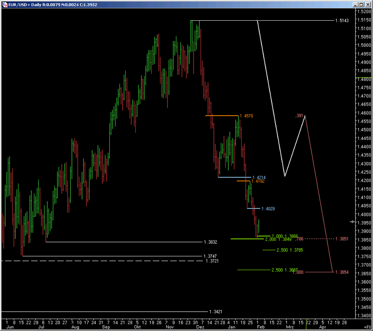Click the Nov month label on time axis
This screenshot has width=373, height=331.
click(170, 327)
